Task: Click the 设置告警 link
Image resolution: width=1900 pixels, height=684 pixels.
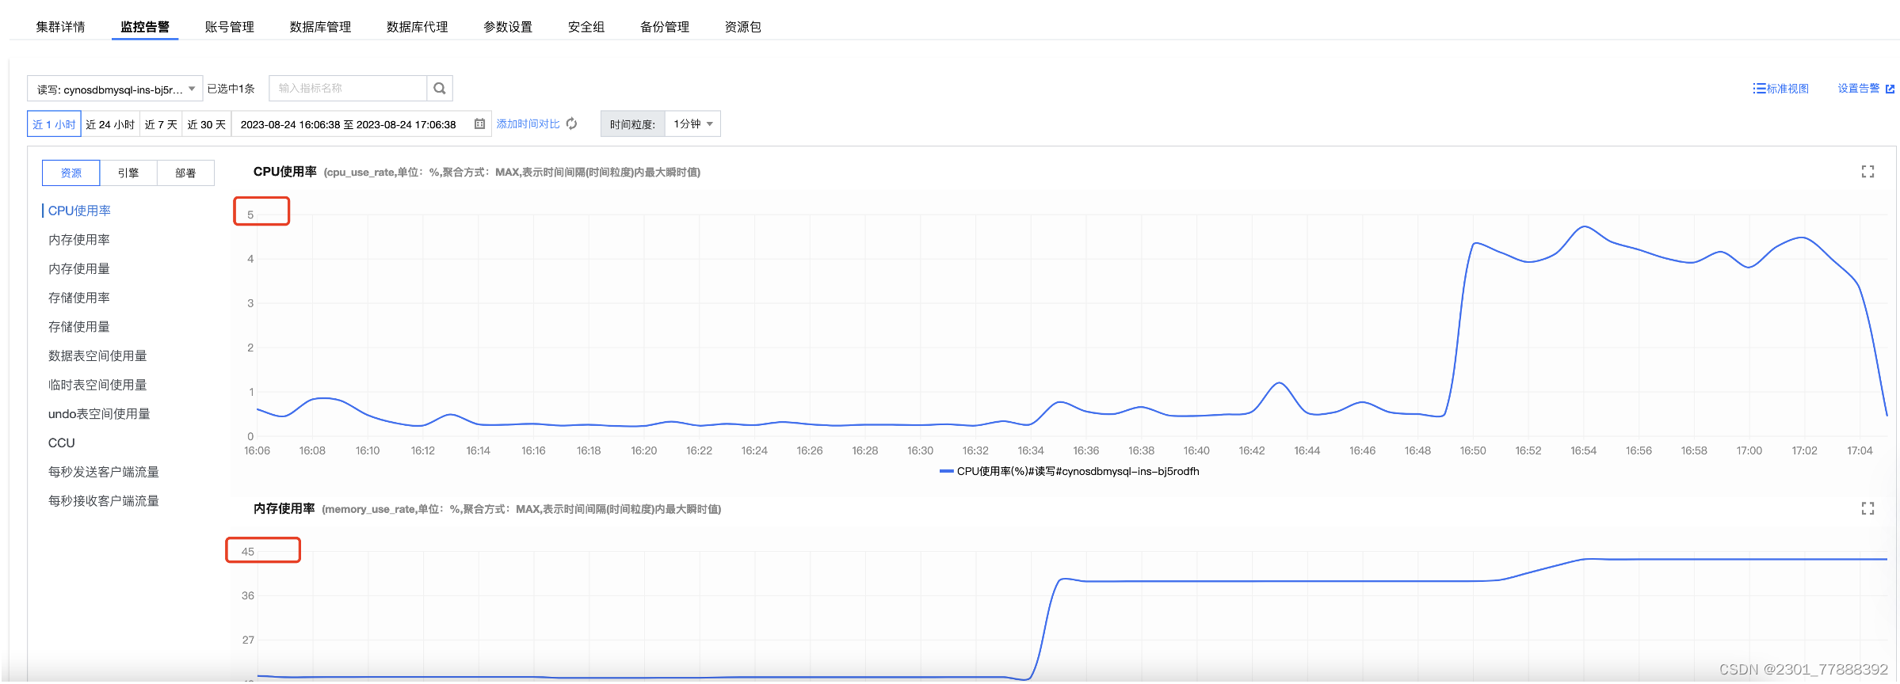Action: point(1859,89)
